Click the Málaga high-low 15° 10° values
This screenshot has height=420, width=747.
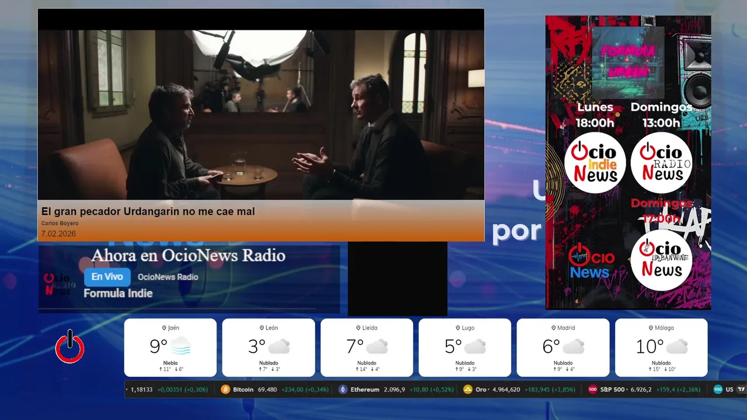pos(661,369)
